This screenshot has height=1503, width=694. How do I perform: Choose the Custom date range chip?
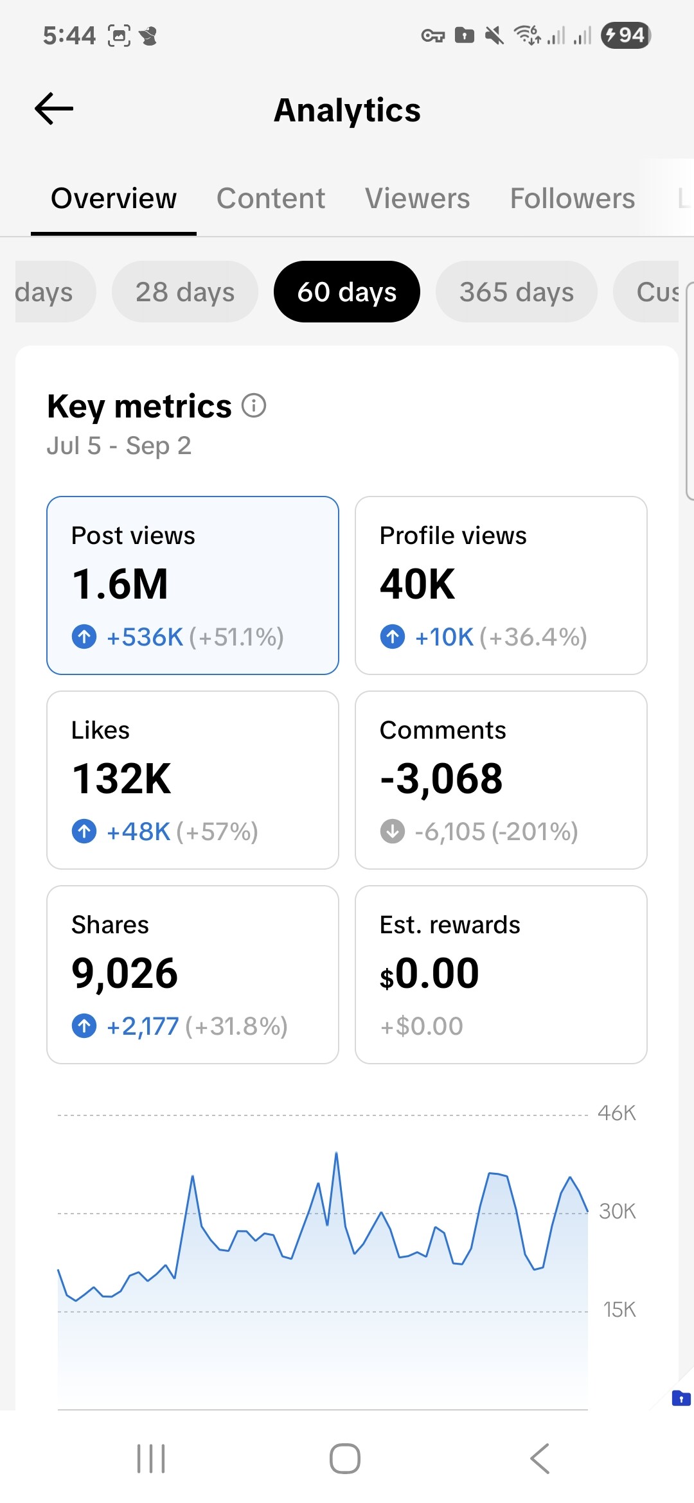tap(649, 292)
